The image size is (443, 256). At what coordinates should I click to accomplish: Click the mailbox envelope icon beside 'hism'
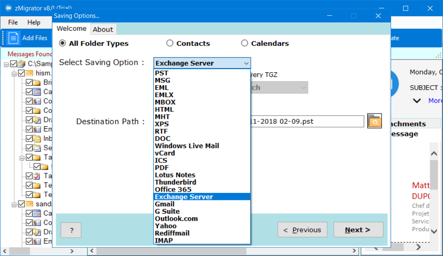tap(29, 73)
